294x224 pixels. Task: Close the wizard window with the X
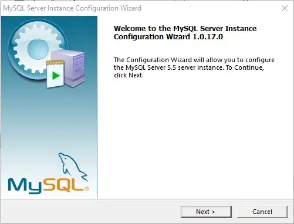[285, 8]
